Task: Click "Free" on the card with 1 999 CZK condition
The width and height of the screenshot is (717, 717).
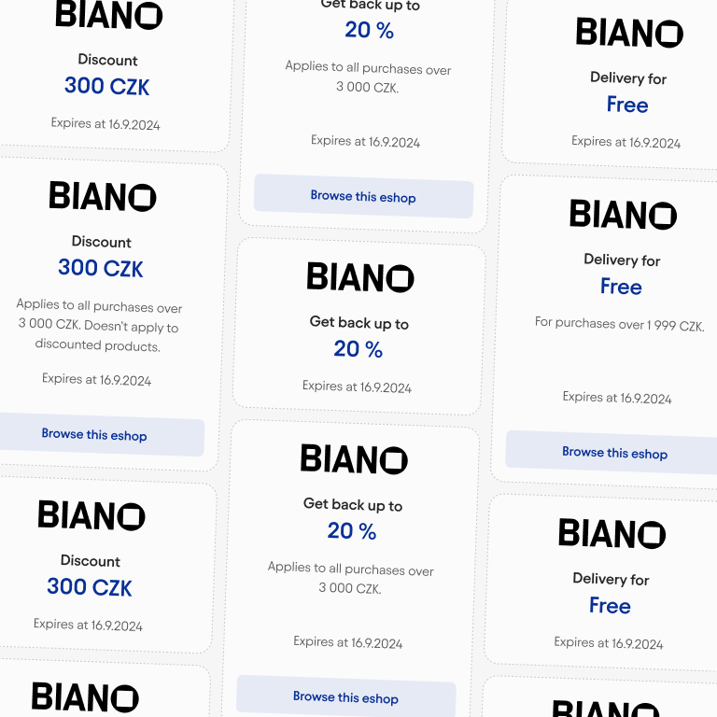Action: [x=621, y=287]
